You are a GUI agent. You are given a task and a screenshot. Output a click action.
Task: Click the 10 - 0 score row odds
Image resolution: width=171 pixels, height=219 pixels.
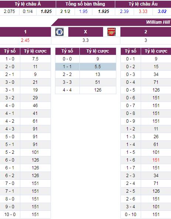(x=35, y=215)
